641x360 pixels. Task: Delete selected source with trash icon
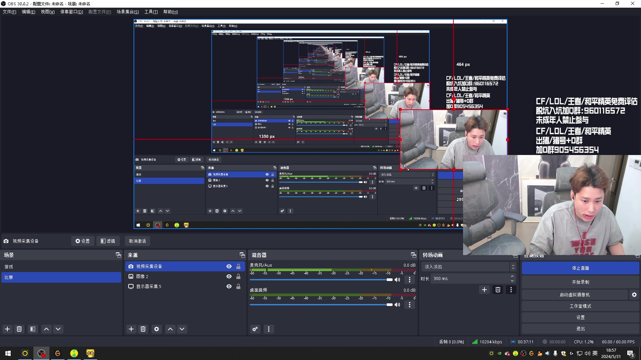coord(143,329)
